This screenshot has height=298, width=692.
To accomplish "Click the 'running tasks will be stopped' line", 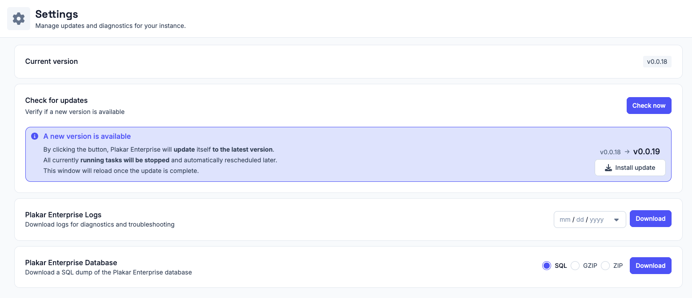I will [x=160, y=160].
